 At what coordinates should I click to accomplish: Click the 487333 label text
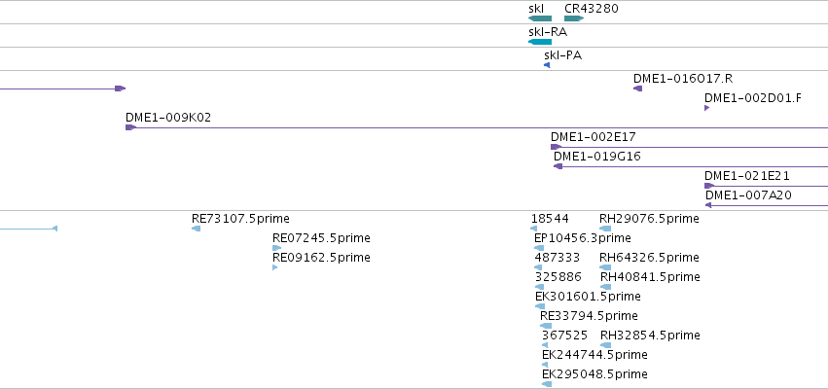coord(558,258)
